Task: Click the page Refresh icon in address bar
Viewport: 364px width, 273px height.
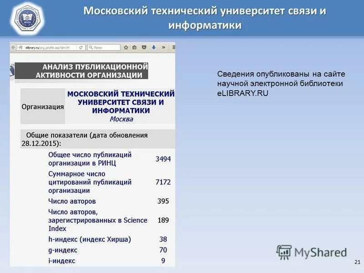Action: pyautogui.click(x=81, y=46)
